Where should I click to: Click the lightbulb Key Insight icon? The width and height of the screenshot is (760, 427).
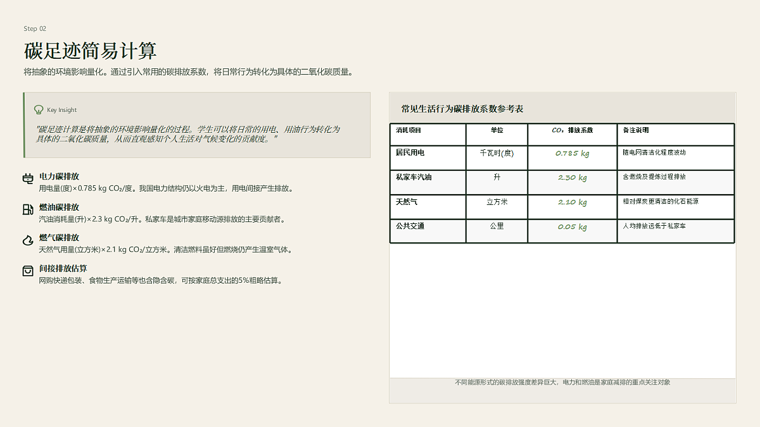38,109
